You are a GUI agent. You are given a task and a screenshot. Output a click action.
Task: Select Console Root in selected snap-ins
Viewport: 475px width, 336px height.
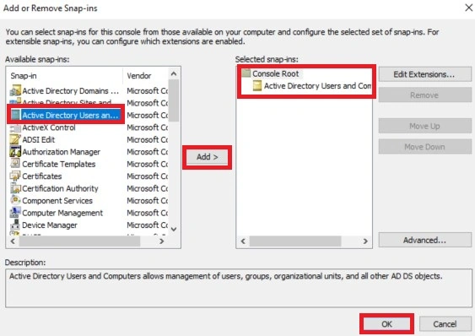[x=275, y=73]
